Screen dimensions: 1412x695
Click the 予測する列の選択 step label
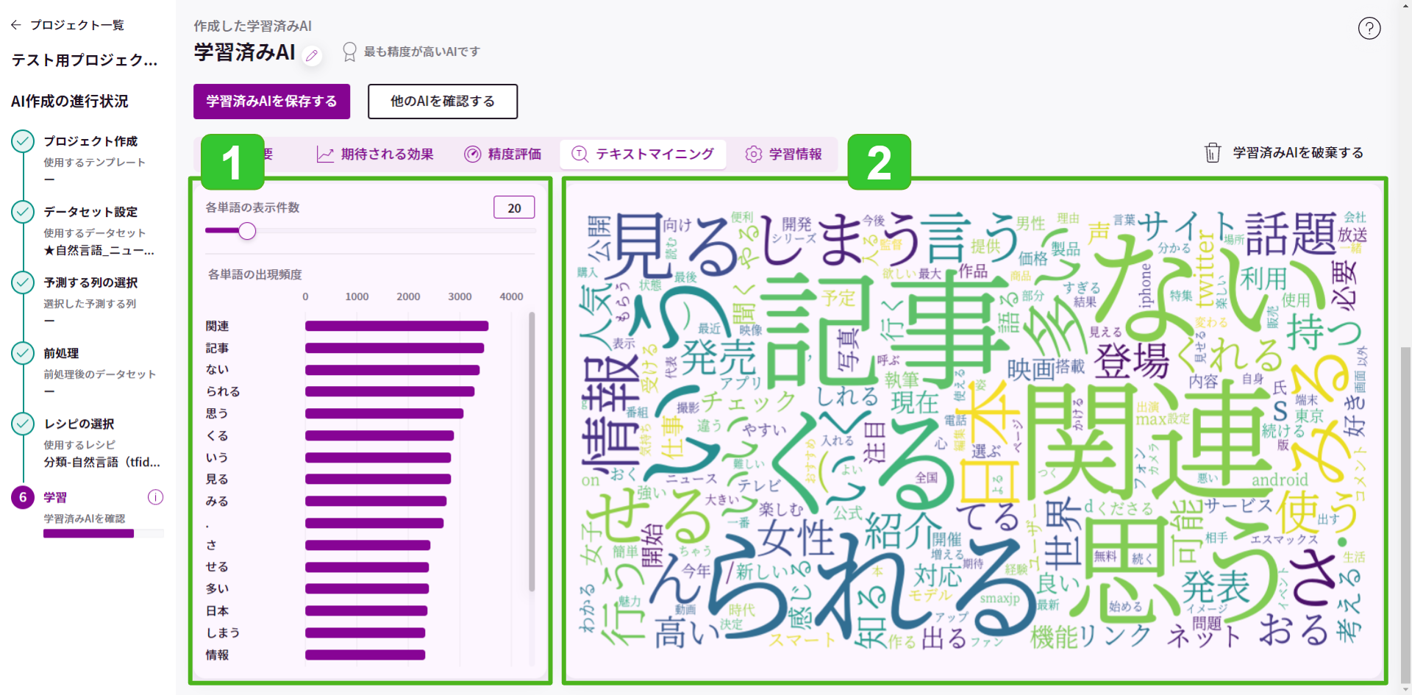tap(90, 282)
